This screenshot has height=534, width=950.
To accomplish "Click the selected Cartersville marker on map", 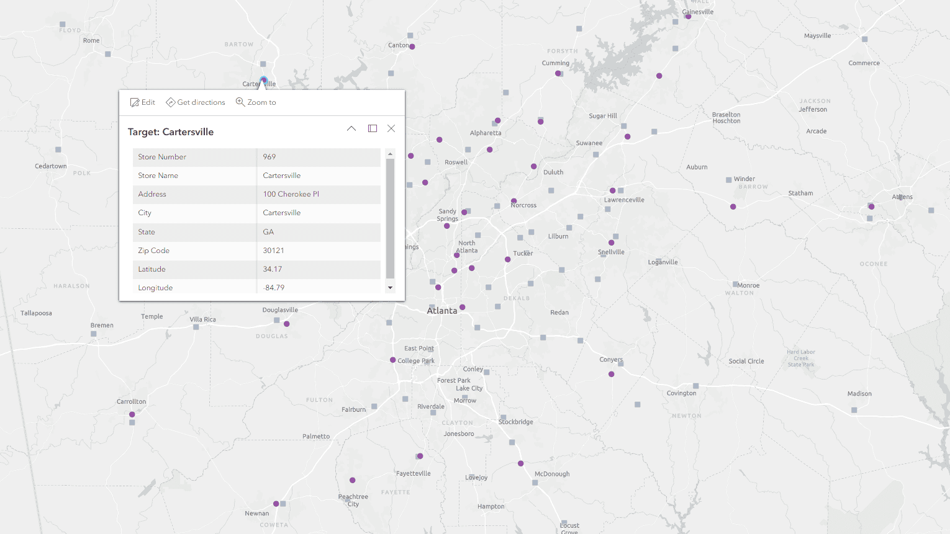I will [263, 80].
